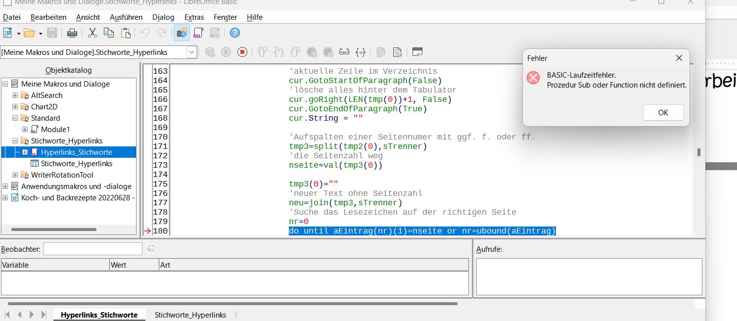Click the Cut scissors icon
Viewport: 737px width, 321px height.
(x=92, y=33)
